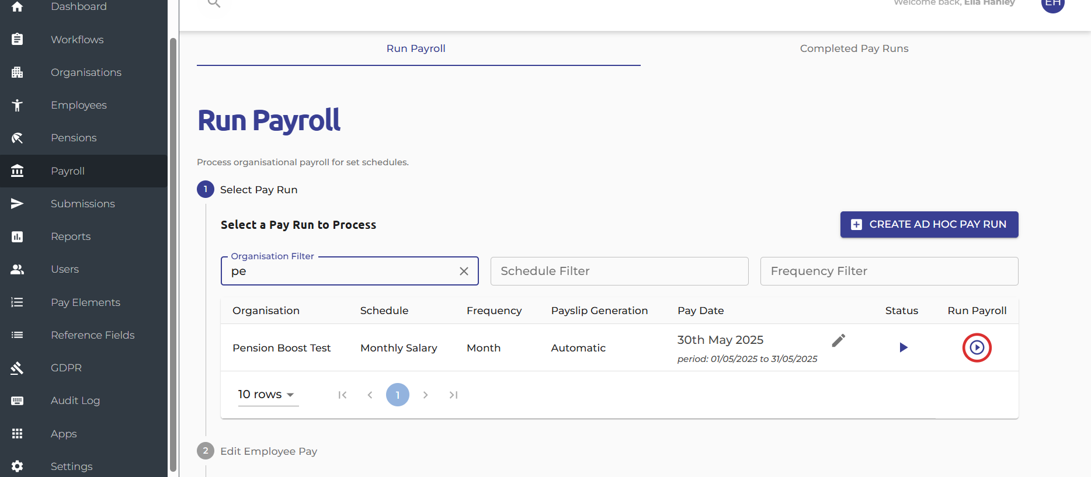Open the Frequency Filter field
This screenshot has width=1091, height=477.
pyautogui.click(x=890, y=271)
